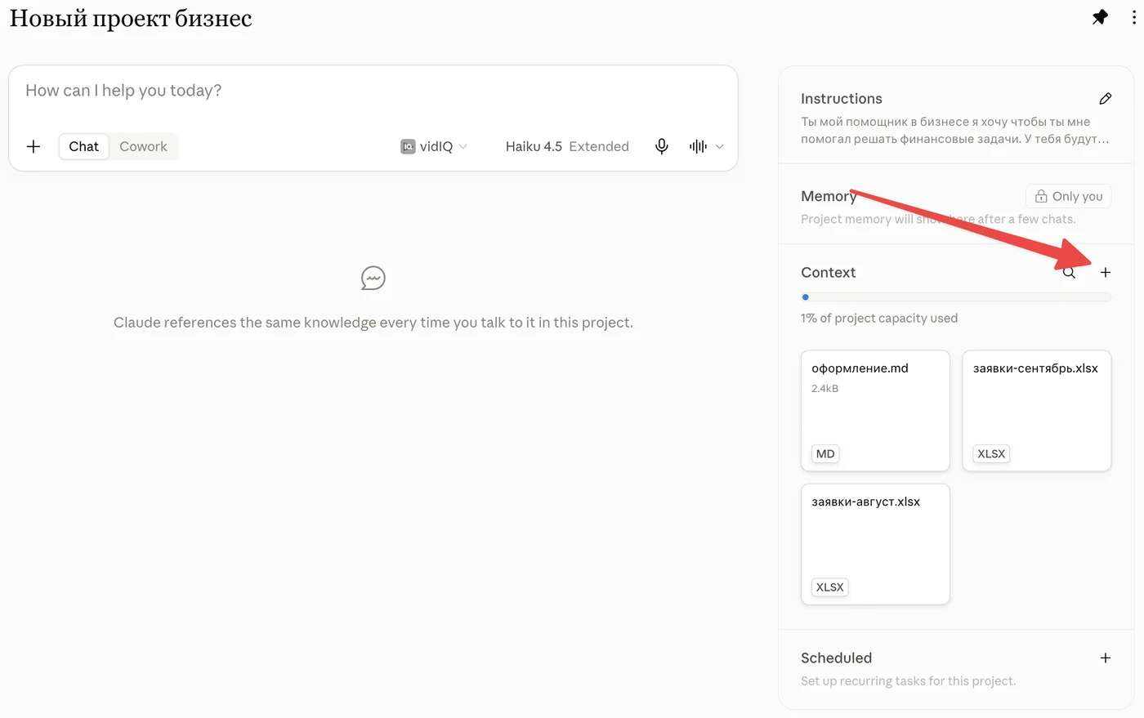
Task: Edit Instructions using the pencil icon
Action: pos(1105,99)
